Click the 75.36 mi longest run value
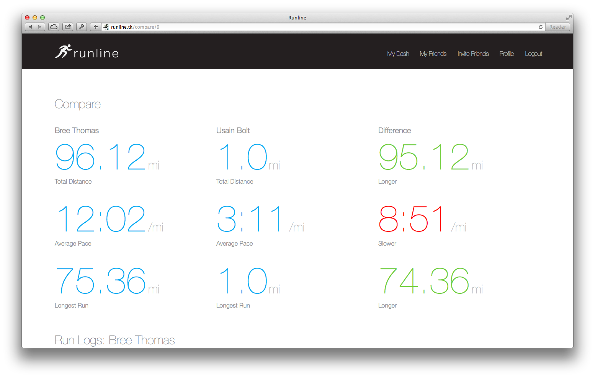Screen dimensions: 595x378 point(108,281)
